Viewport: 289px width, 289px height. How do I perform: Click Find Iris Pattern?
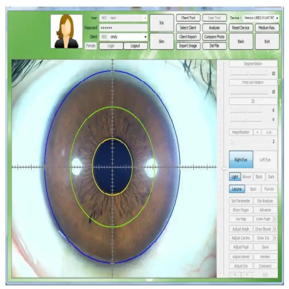[x=253, y=82]
